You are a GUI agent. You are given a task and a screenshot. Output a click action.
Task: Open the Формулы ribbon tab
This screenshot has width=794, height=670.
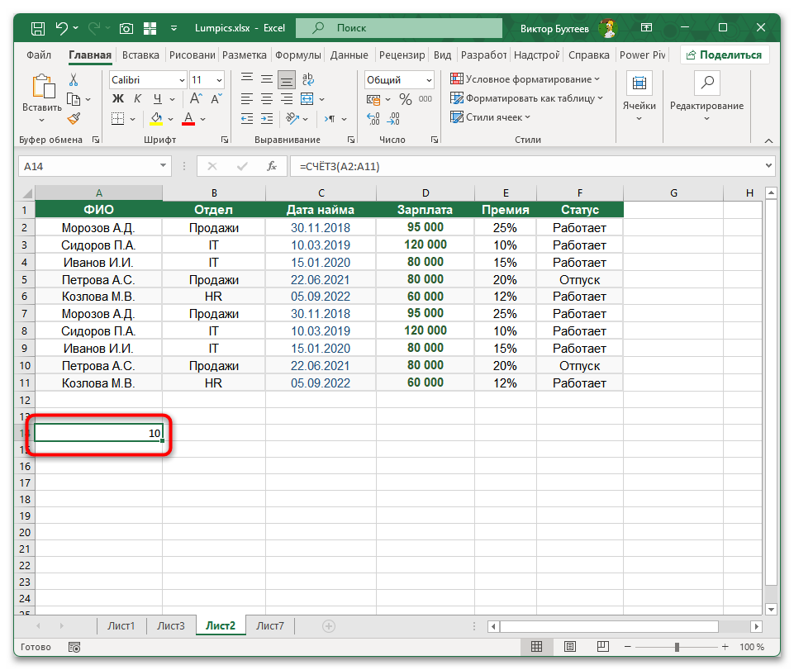pyautogui.click(x=298, y=55)
